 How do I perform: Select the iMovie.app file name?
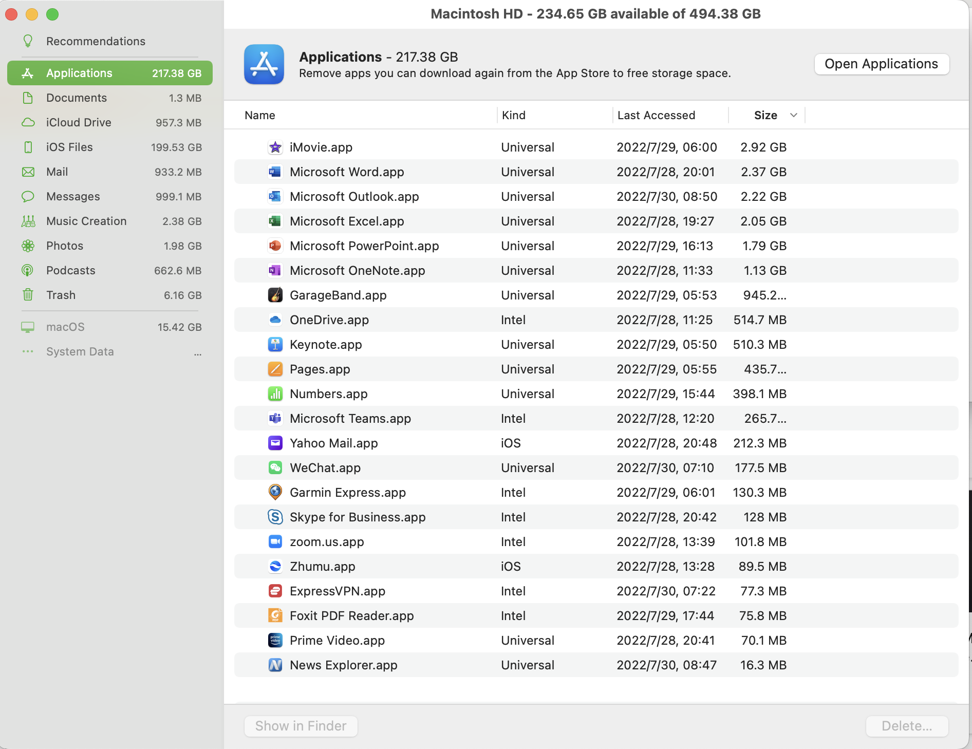point(321,147)
